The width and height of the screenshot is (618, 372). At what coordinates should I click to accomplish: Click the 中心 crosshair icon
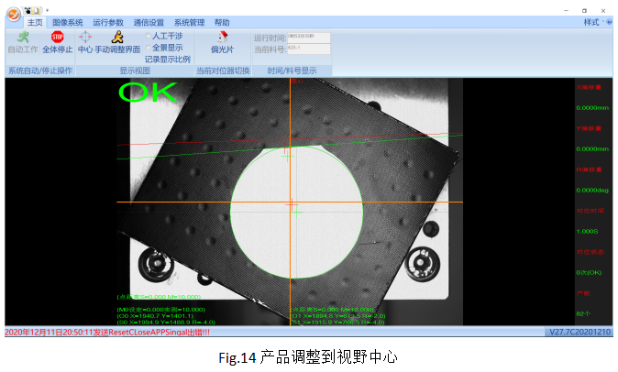click(x=85, y=42)
